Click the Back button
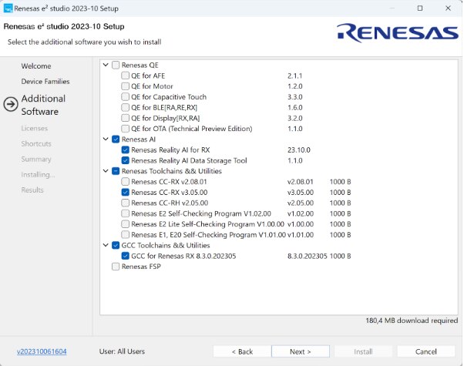This screenshot has width=464, height=366. 242,351
